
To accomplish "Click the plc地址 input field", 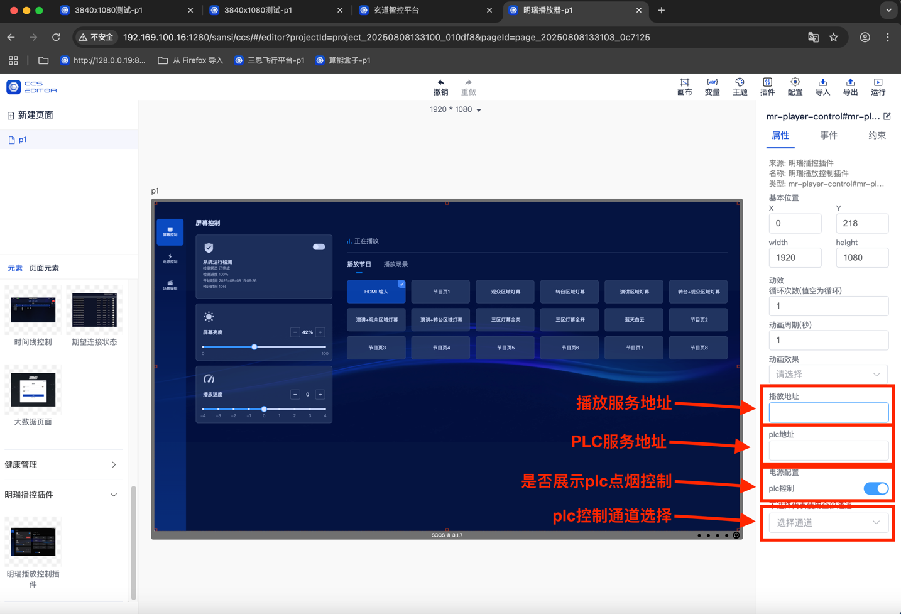I will (828, 450).
